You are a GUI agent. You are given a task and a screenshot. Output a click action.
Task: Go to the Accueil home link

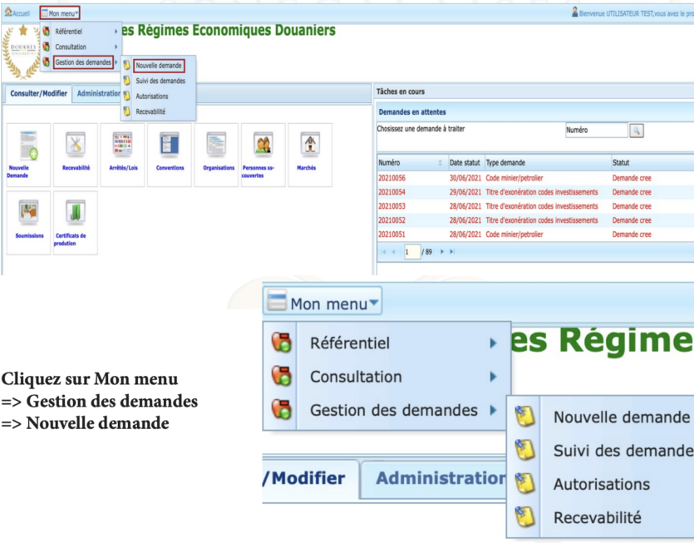(x=17, y=13)
